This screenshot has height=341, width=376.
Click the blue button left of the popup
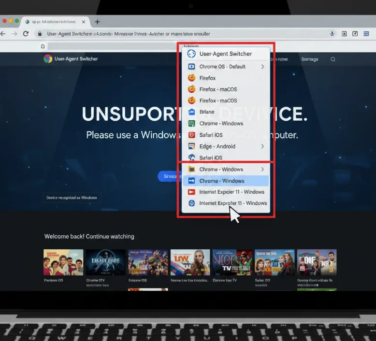168,176
